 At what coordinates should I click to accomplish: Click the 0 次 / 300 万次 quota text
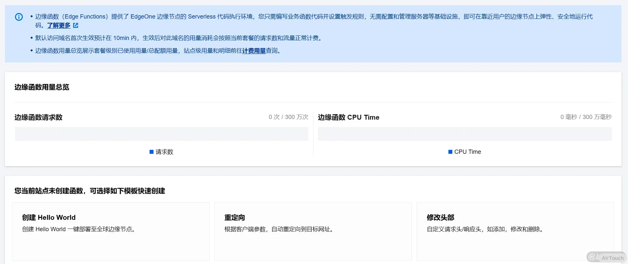pyautogui.click(x=288, y=117)
